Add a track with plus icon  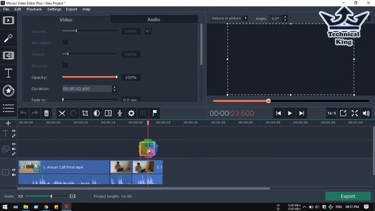pos(8,123)
